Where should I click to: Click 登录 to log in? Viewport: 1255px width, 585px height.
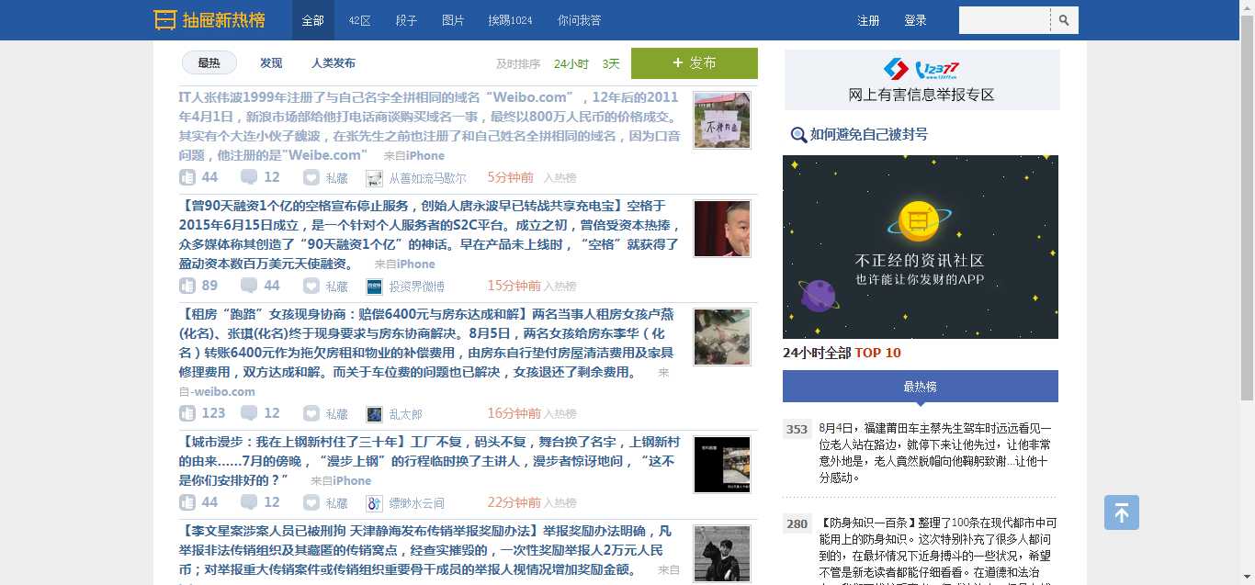tap(915, 20)
